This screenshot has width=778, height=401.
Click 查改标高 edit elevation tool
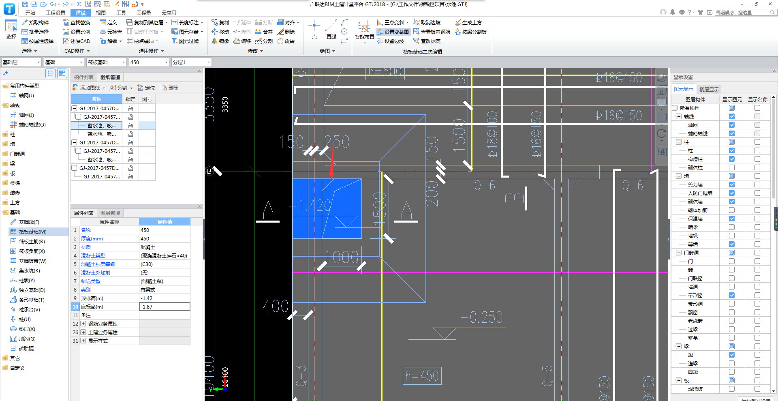point(427,41)
